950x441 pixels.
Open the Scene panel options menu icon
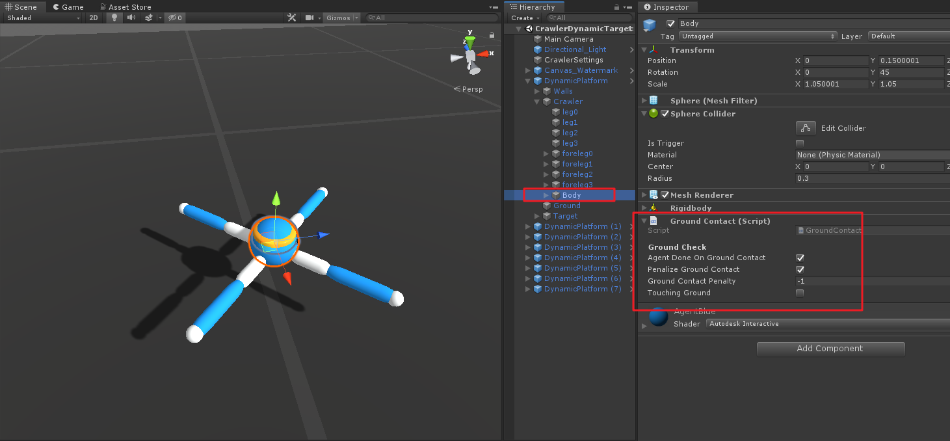pos(494,7)
